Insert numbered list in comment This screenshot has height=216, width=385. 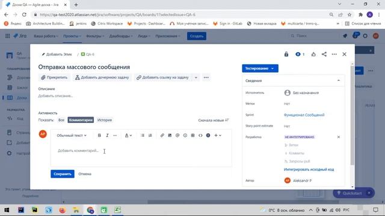[x=150, y=135]
